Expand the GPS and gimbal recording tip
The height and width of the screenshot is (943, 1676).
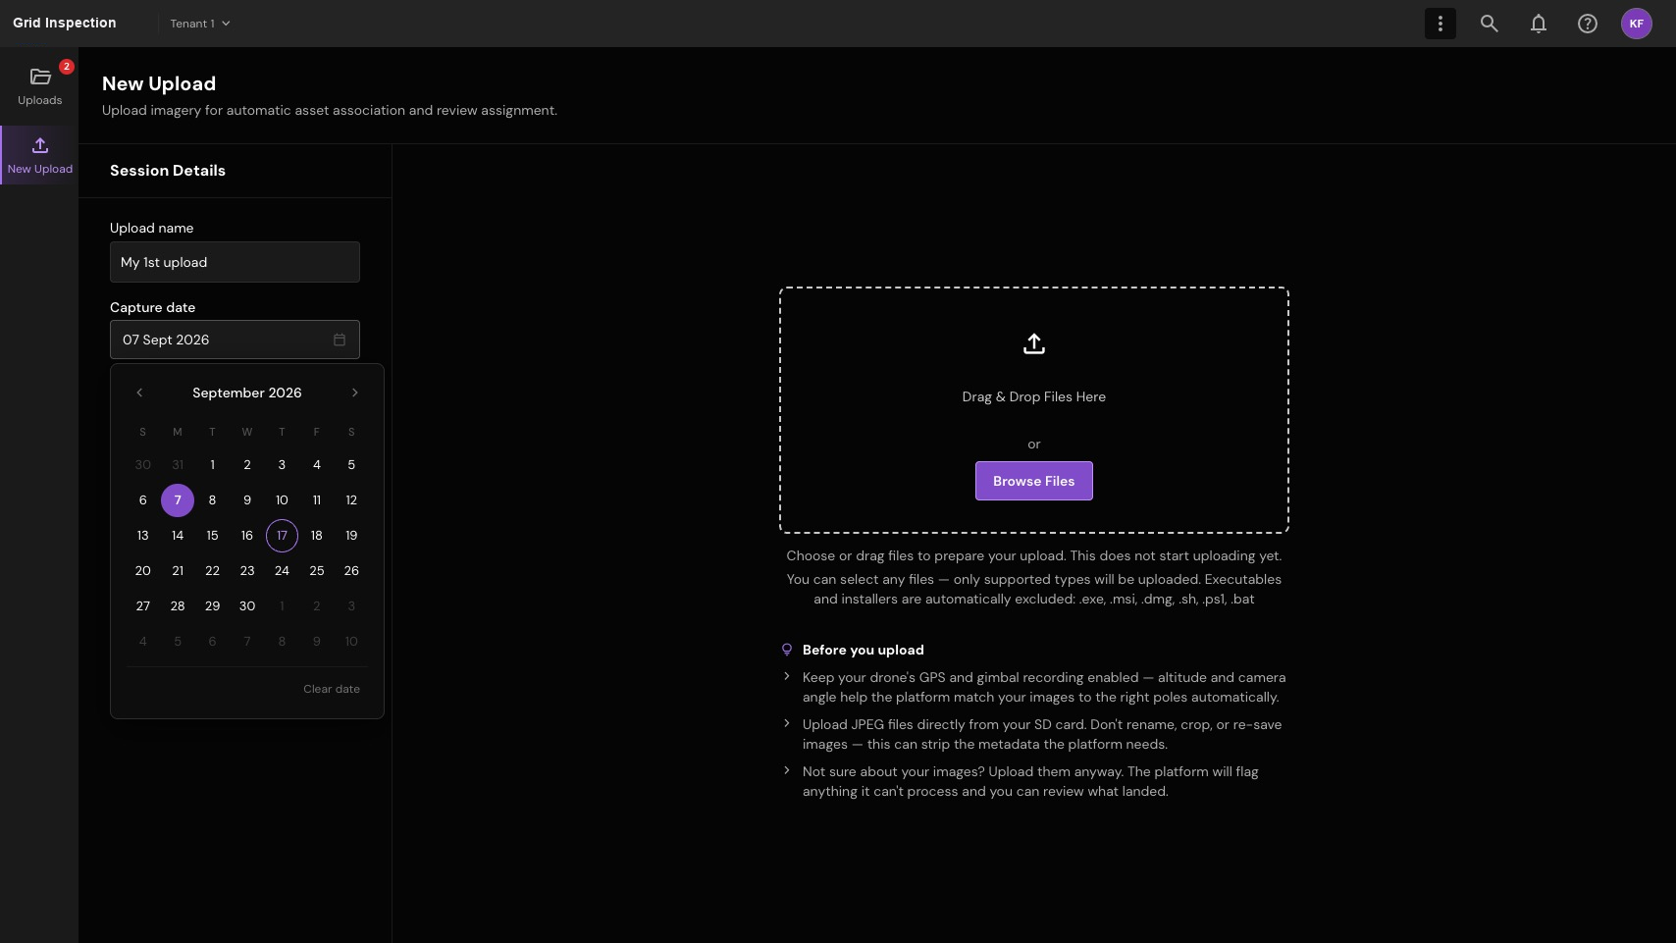[786, 676]
